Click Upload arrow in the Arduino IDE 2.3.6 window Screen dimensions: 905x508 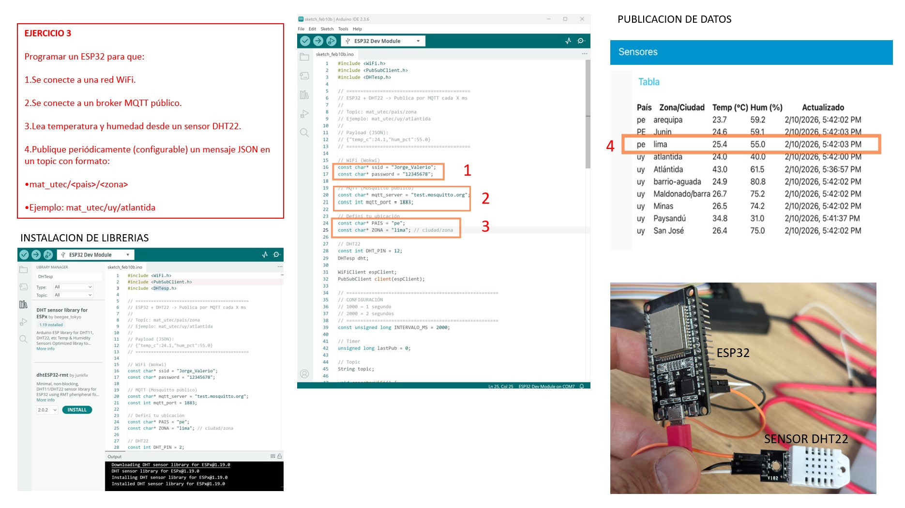click(x=318, y=41)
